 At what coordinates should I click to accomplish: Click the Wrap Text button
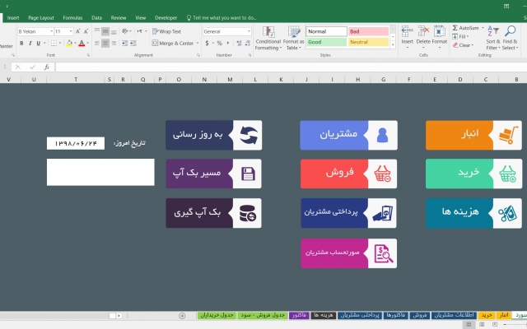click(x=166, y=31)
